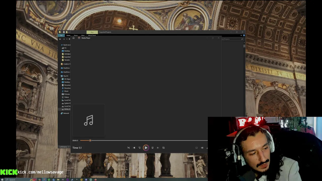
Task: Open the volume control speaker icon
Action: pos(202,148)
